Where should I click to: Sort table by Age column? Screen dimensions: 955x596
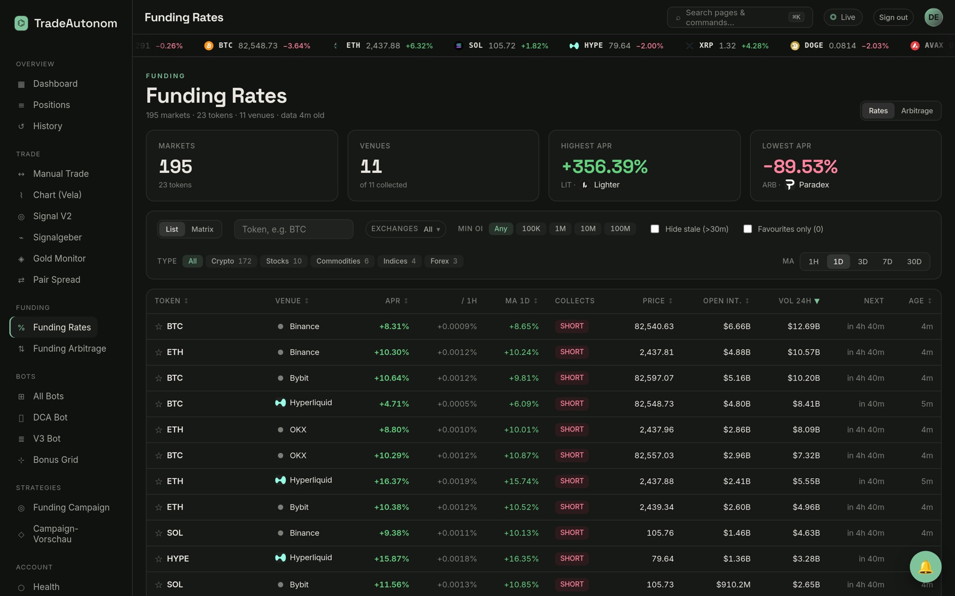(x=920, y=300)
